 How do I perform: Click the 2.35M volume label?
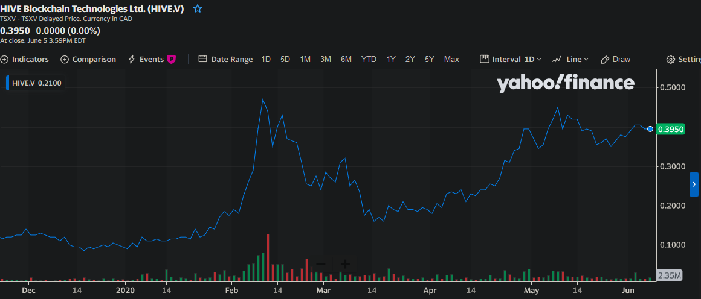669,275
